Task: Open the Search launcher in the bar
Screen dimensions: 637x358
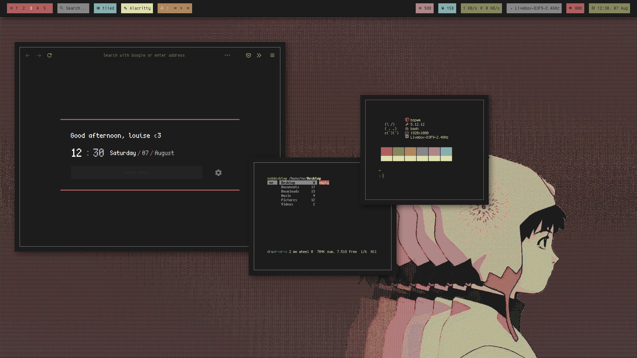Action: coord(73,8)
